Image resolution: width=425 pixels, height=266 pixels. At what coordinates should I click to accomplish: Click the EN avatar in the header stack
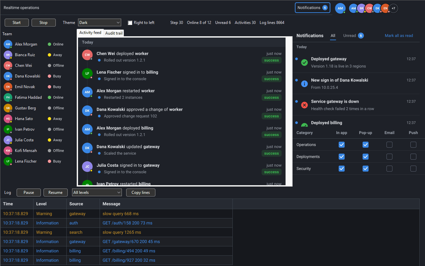pyautogui.click(x=385, y=8)
